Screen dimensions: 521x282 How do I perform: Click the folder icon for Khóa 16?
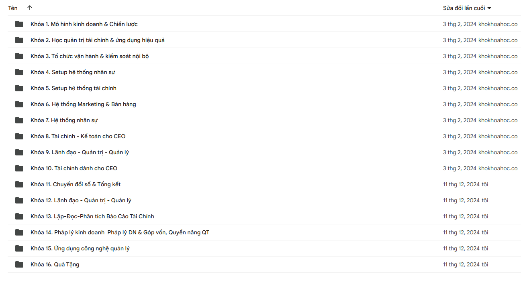click(x=19, y=264)
